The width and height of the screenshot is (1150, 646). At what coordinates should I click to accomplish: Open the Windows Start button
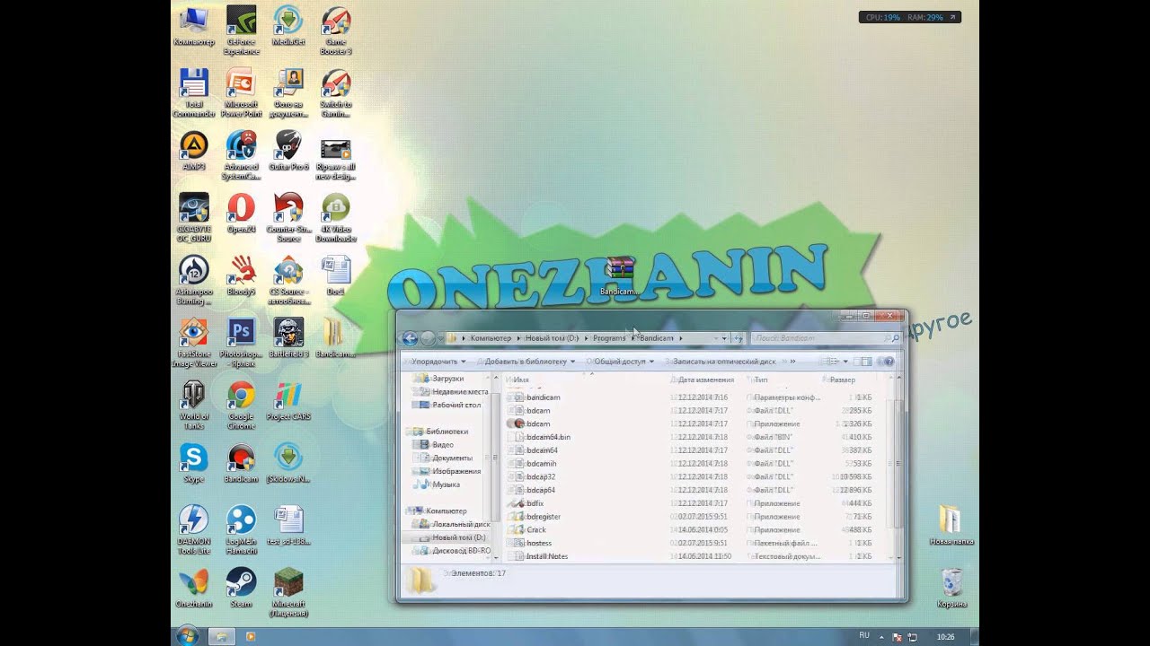pyautogui.click(x=188, y=636)
